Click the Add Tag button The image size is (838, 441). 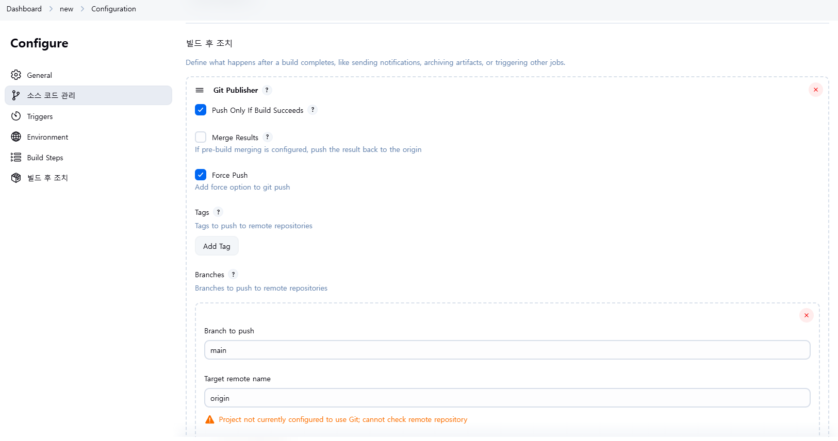pos(217,246)
